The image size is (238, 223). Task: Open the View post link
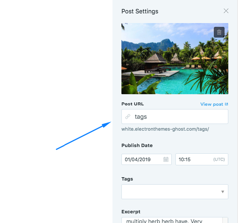click(212, 104)
